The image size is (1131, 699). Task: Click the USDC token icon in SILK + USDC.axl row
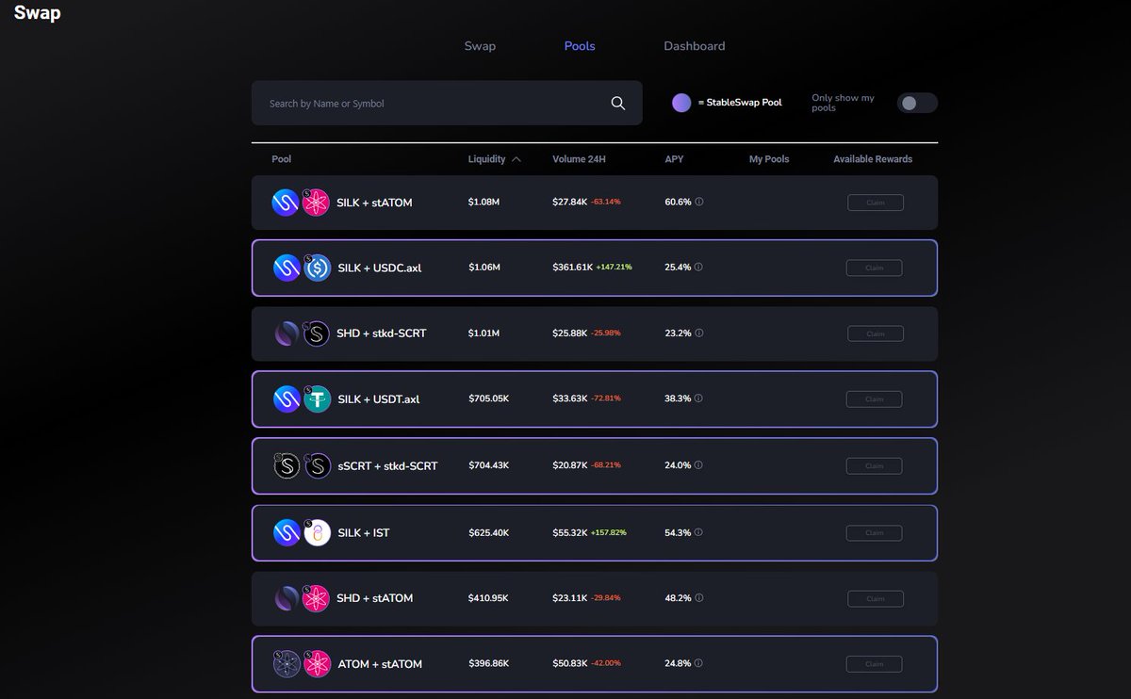[317, 268]
